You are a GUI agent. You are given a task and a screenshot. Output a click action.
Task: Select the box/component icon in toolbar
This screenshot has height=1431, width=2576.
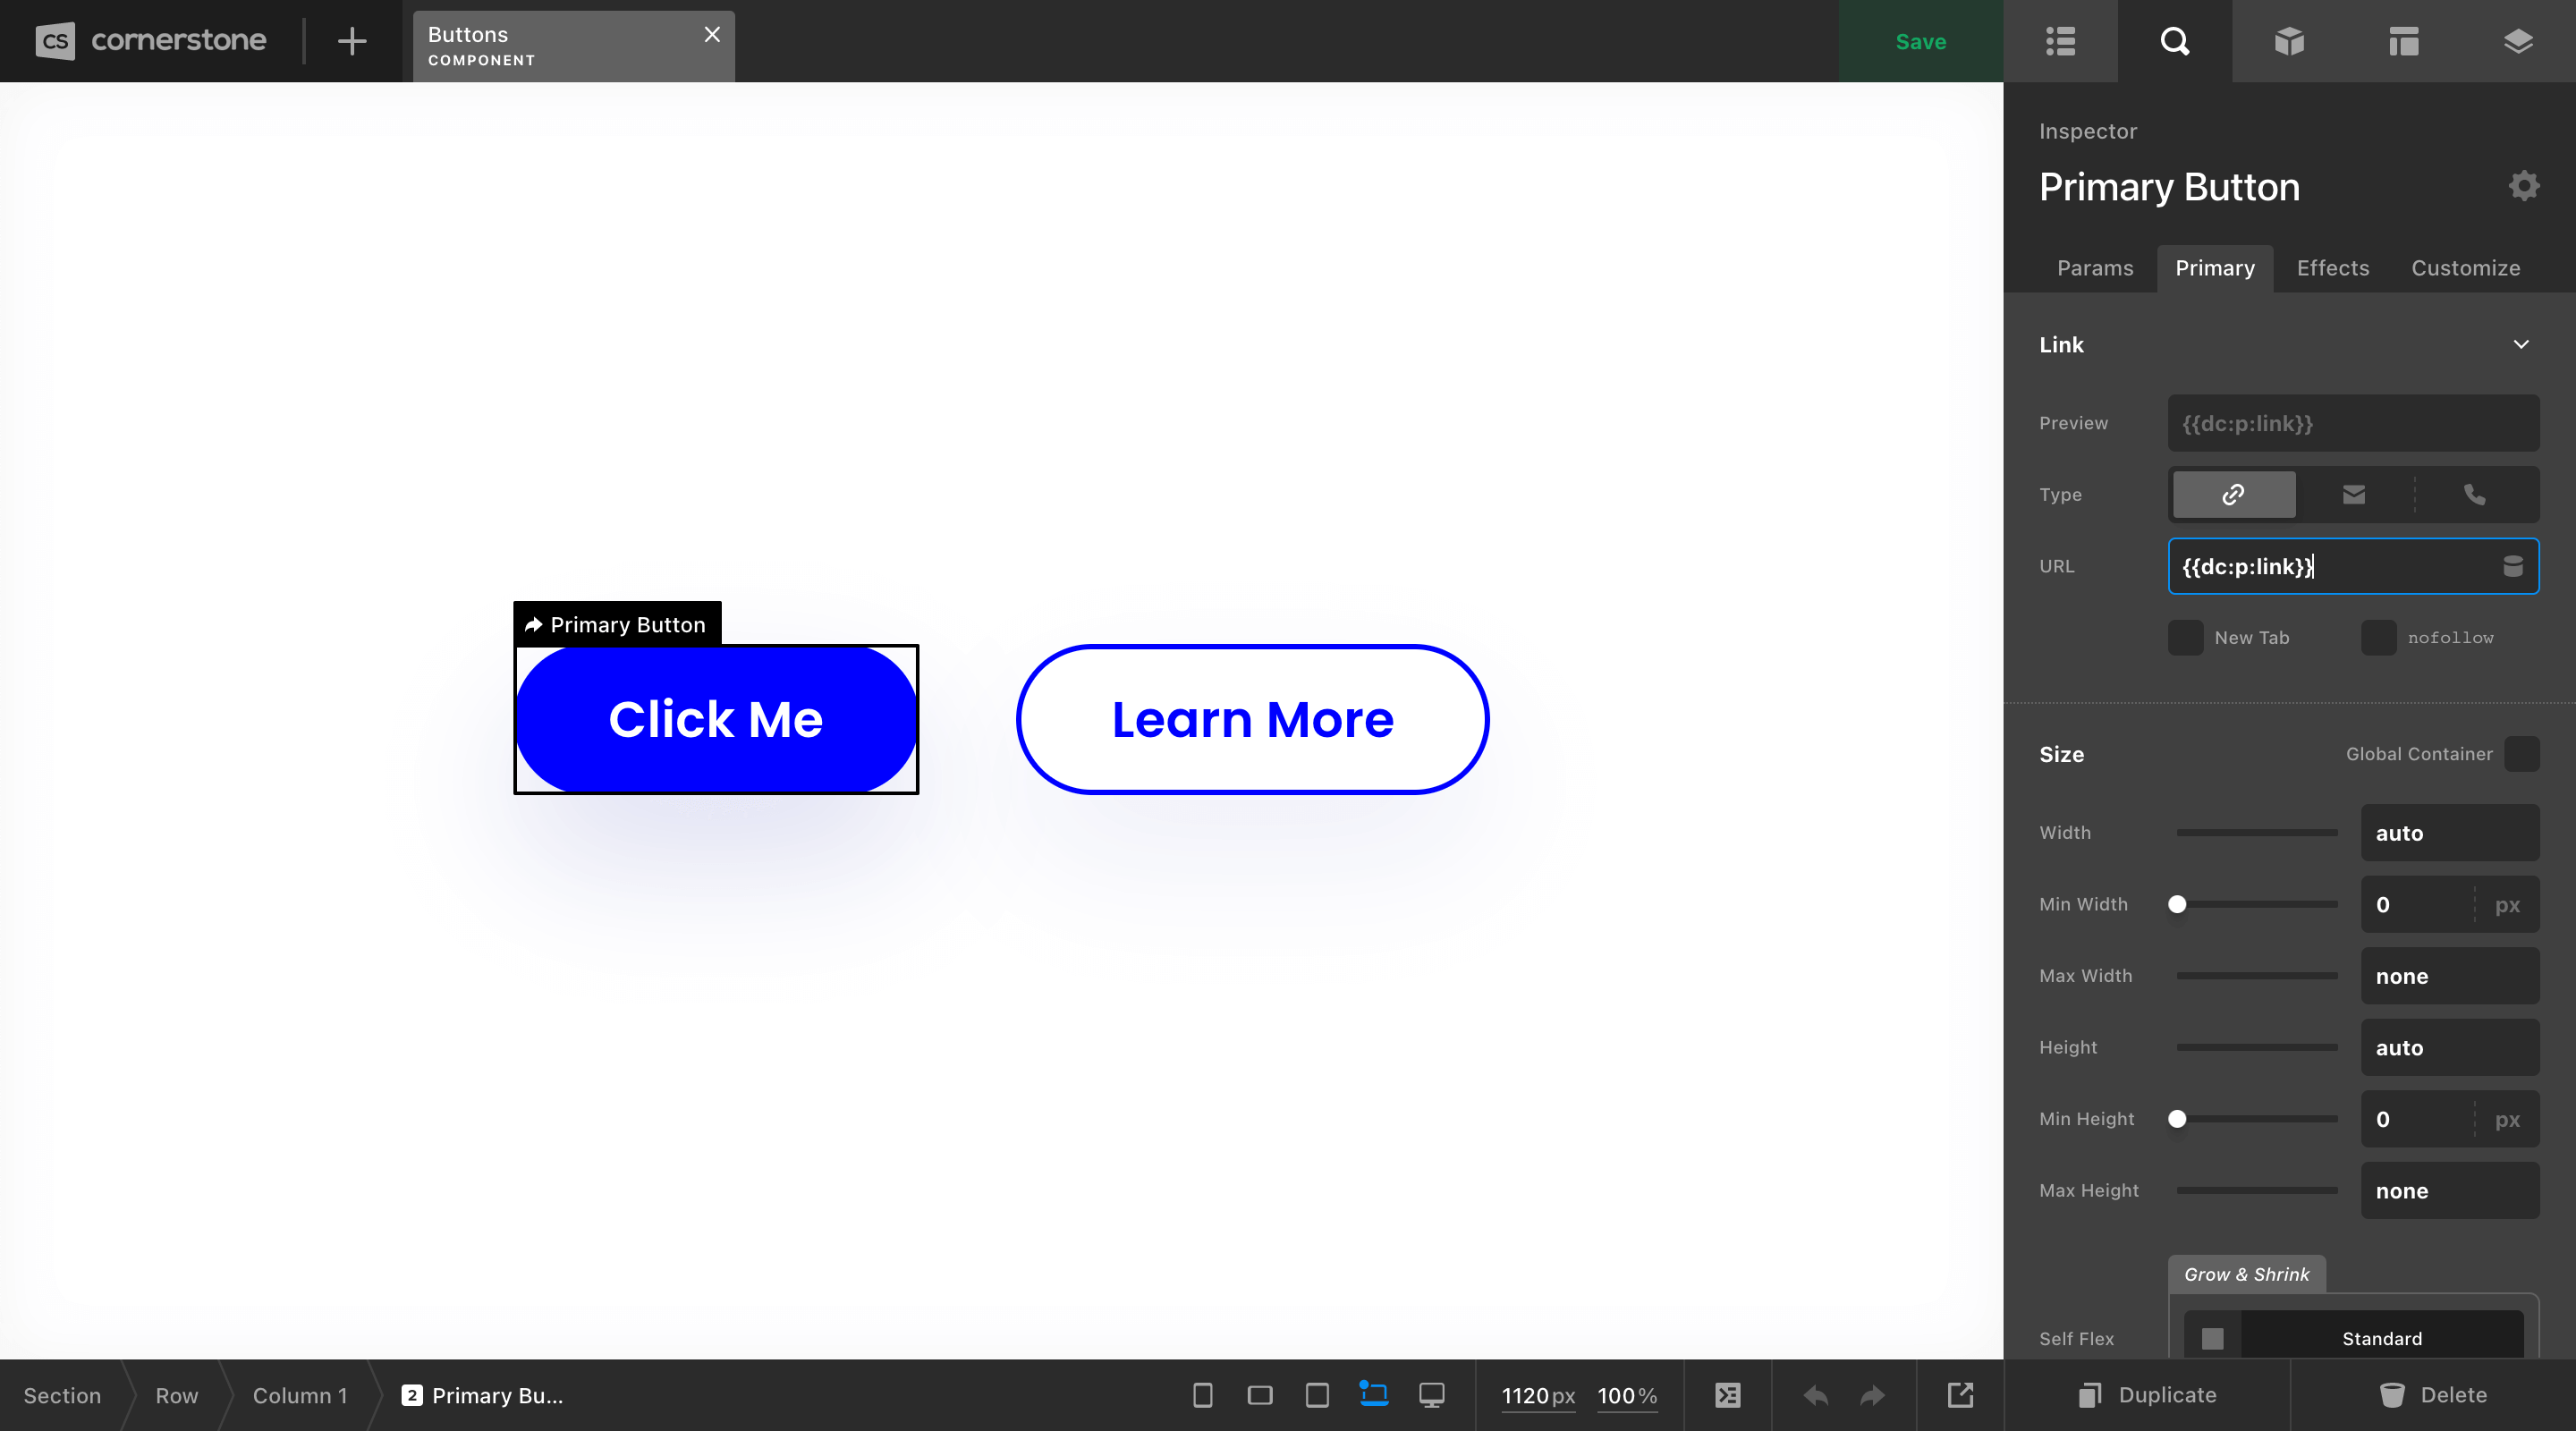coord(2287,40)
